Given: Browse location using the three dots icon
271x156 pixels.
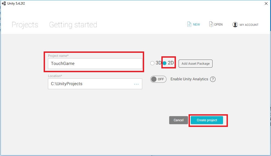Looking at the screenshot, I should (136, 84).
